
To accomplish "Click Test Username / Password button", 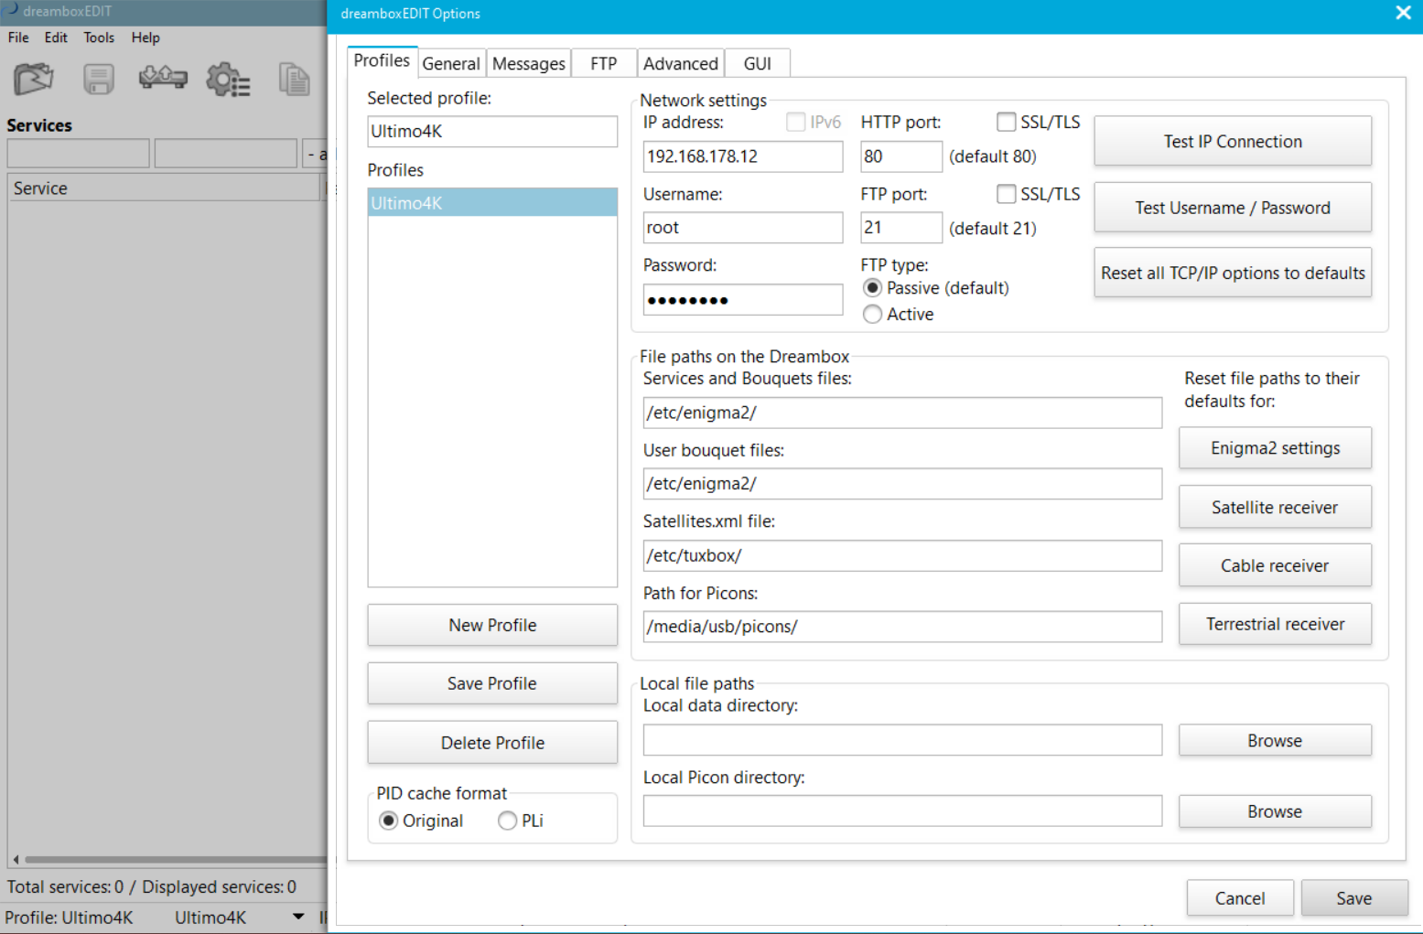I will point(1233,208).
